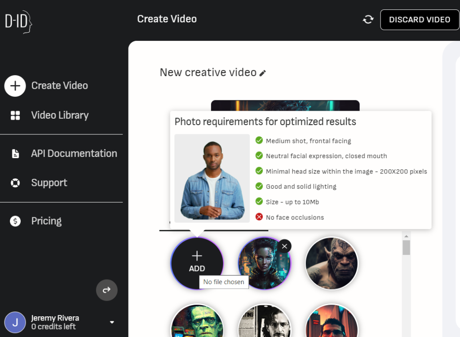This screenshot has width=460, height=337.
Task: Choose the green Frankenstein avatar
Action: tap(197, 320)
